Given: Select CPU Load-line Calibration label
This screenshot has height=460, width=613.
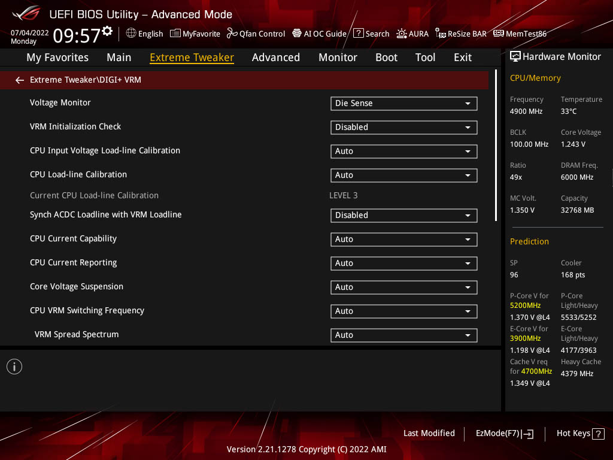Looking at the screenshot, I should click(78, 174).
